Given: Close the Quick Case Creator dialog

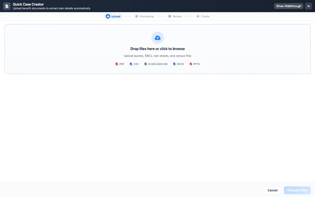Looking at the screenshot, I should point(309,6).
